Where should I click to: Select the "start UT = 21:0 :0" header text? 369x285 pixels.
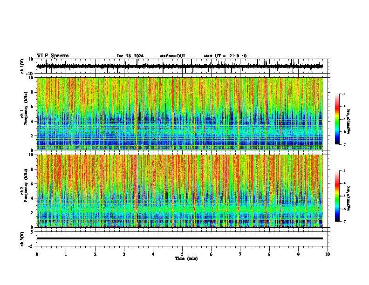pos(225,56)
